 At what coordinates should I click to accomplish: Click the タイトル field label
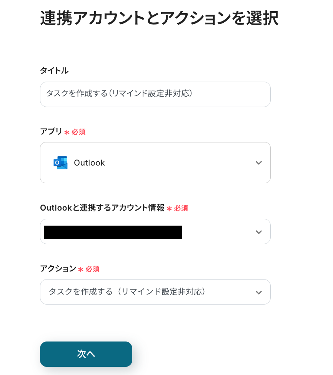[54, 70]
